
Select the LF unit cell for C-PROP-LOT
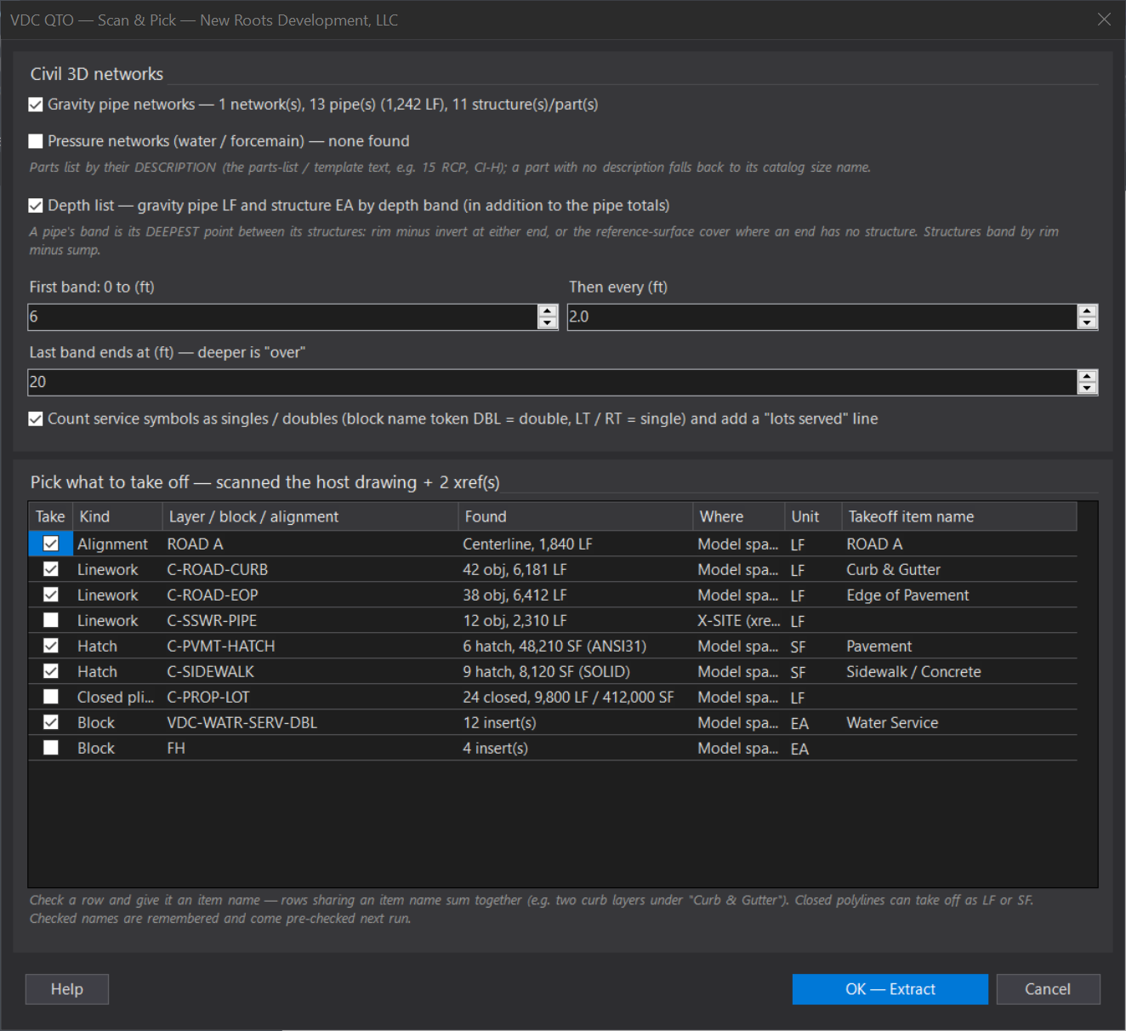(x=813, y=697)
